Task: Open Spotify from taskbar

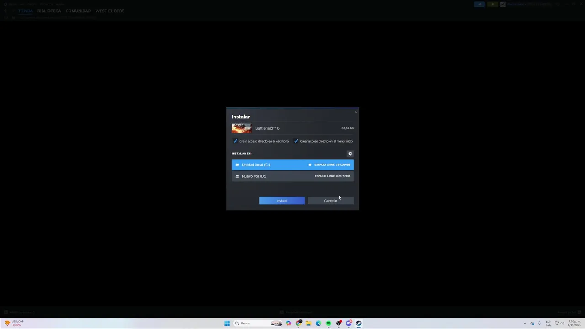Action: pyautogui.click(x=329, y=323)
